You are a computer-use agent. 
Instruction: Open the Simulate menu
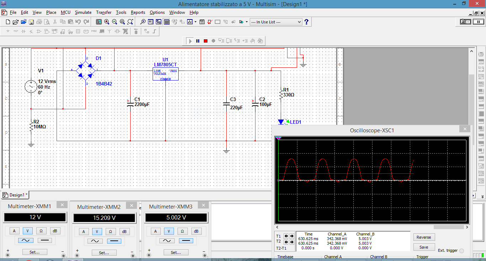click(x=83, y=12)
